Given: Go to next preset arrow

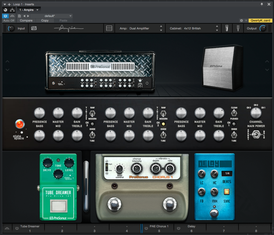Looking at the screenshot, I should pos(28,16).
